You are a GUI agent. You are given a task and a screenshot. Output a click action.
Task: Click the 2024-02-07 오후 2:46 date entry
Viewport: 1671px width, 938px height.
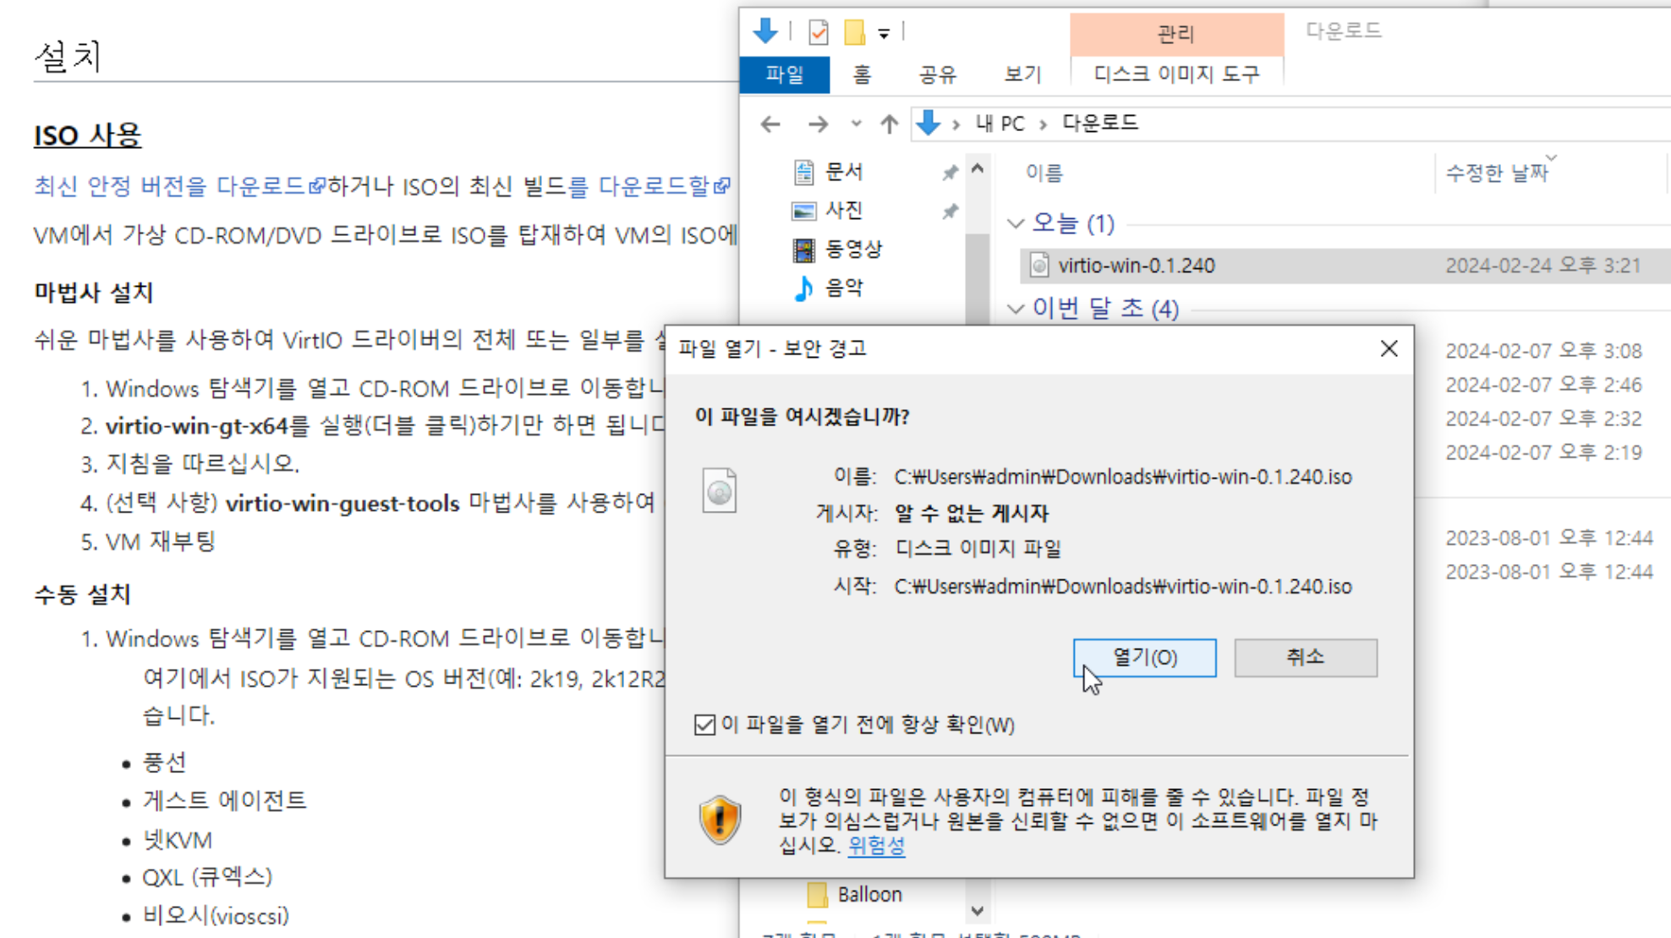click(x=1543, y=385)
